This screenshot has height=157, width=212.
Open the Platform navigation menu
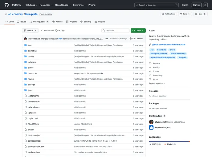(17, 5)
